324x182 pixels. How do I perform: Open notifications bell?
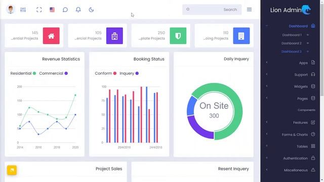pos(78,10)
